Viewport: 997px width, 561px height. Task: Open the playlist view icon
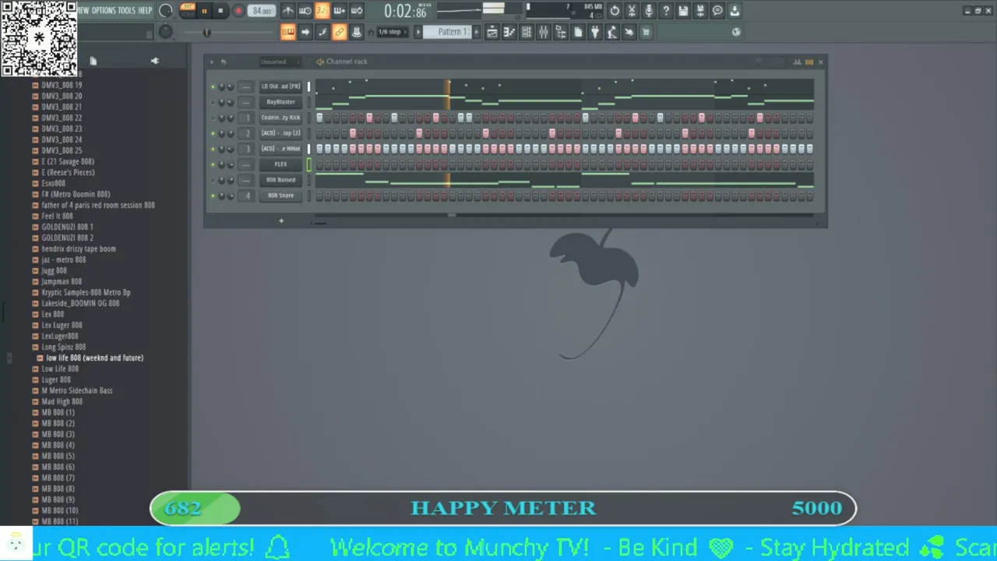(x=492, y=32)
